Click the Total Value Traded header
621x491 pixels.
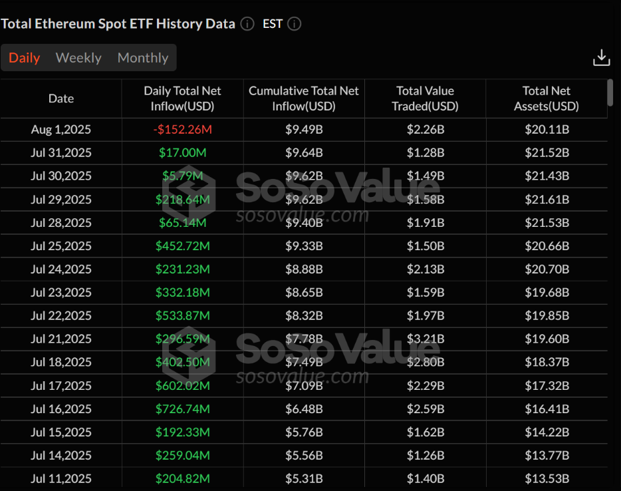click(425, 98)
